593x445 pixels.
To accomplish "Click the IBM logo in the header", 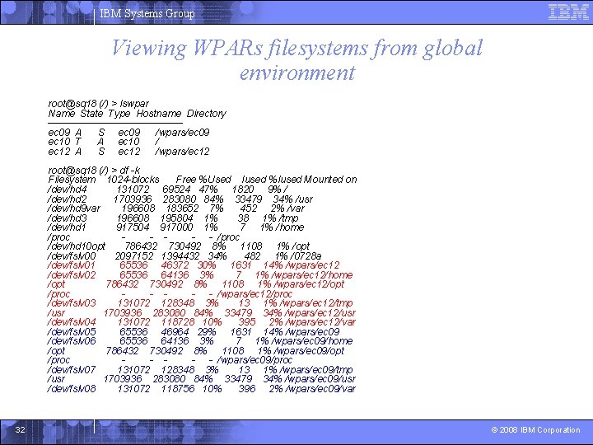I will 568,12.
